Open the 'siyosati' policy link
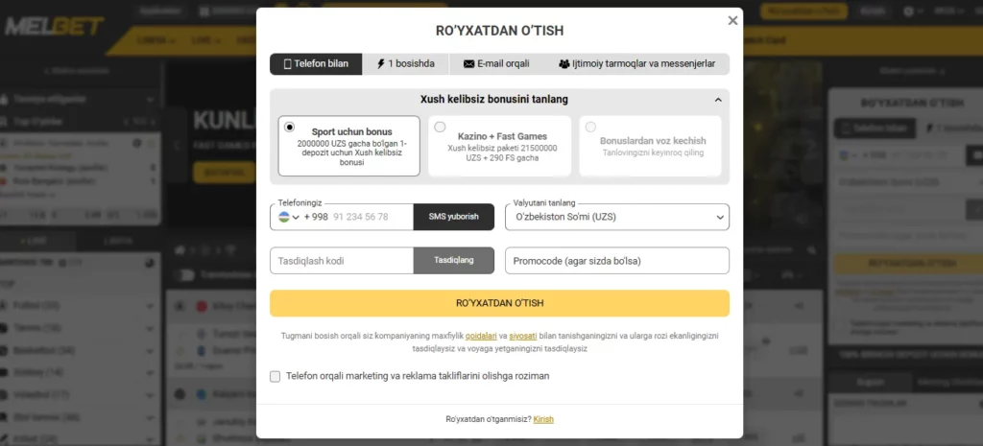 pos(521,337)
